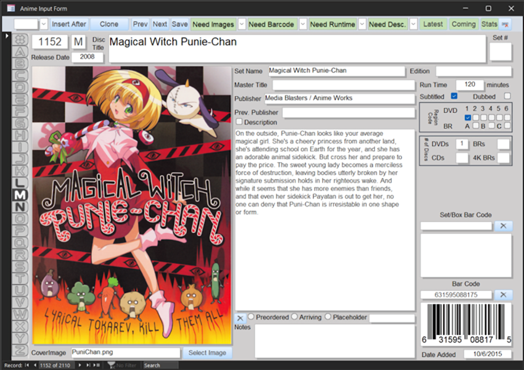Jump to titles starting with letter L
This screenshot has width=524, height=370.
(x=20, y=183)
